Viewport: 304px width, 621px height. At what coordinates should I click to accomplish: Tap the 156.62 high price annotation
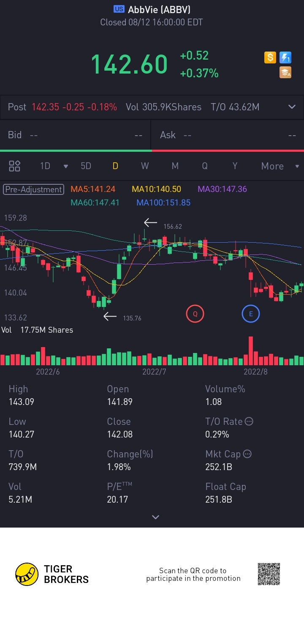[173, 227]
